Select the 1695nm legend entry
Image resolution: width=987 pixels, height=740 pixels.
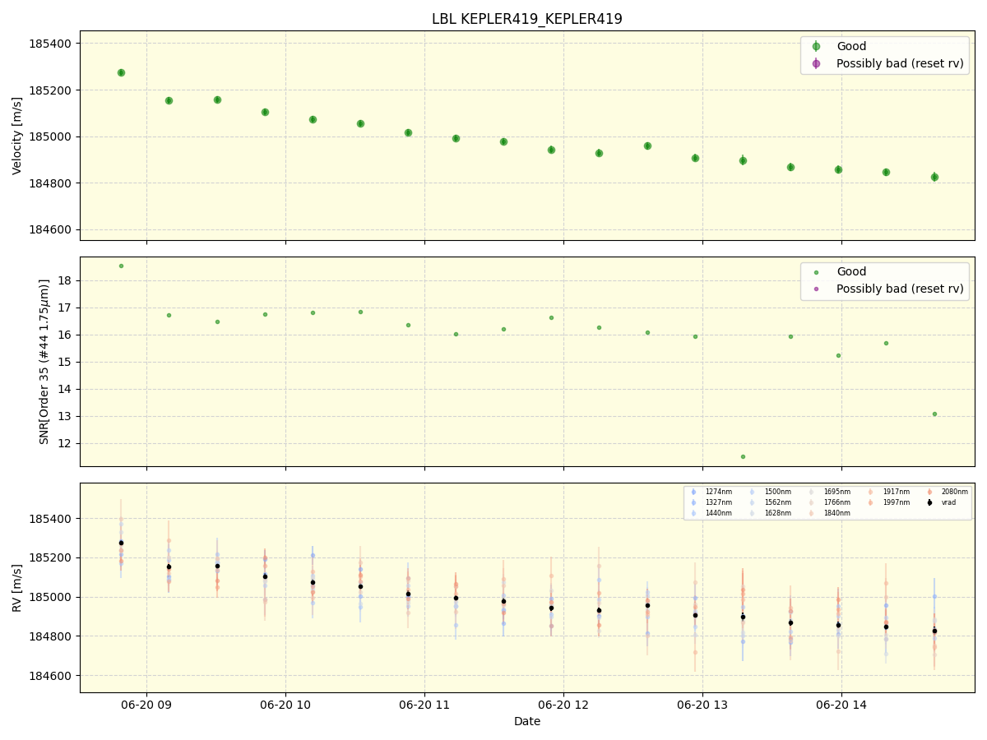(x=836, y=492)
